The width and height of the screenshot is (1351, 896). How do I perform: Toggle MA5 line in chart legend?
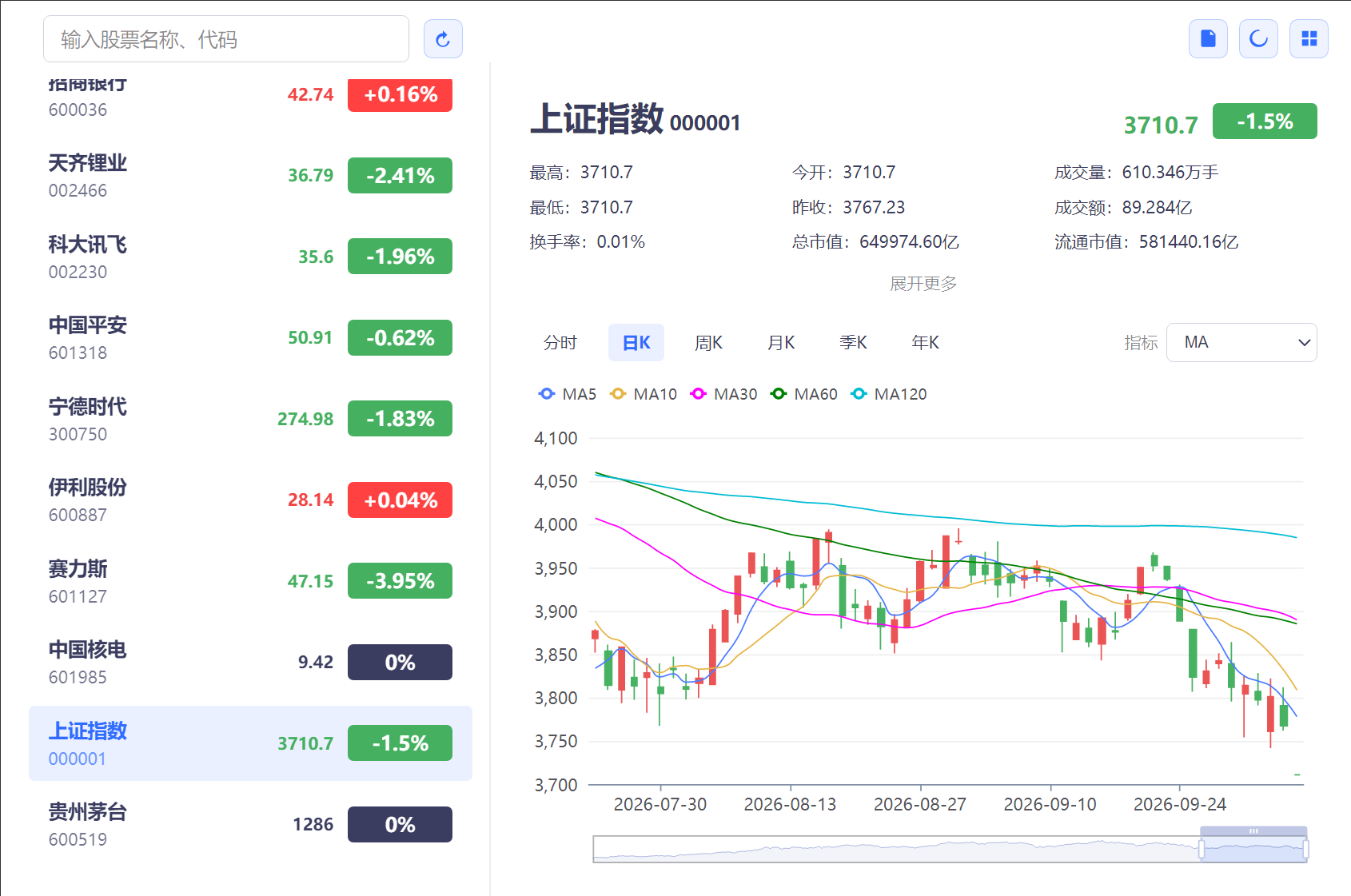tap(568, 394)
